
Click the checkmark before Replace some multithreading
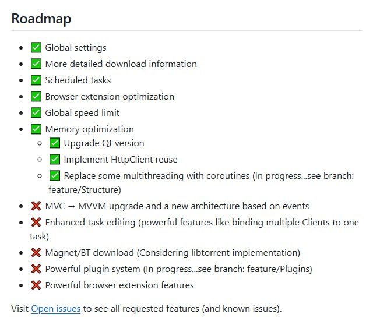(54, 176)
